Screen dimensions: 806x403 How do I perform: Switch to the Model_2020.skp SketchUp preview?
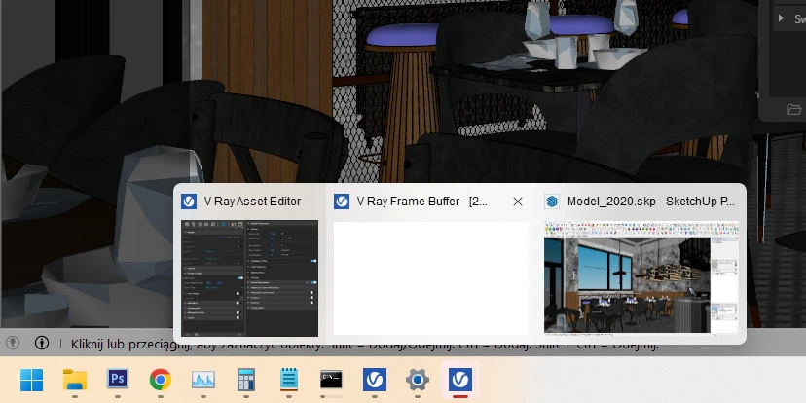[x=641, y=277]
